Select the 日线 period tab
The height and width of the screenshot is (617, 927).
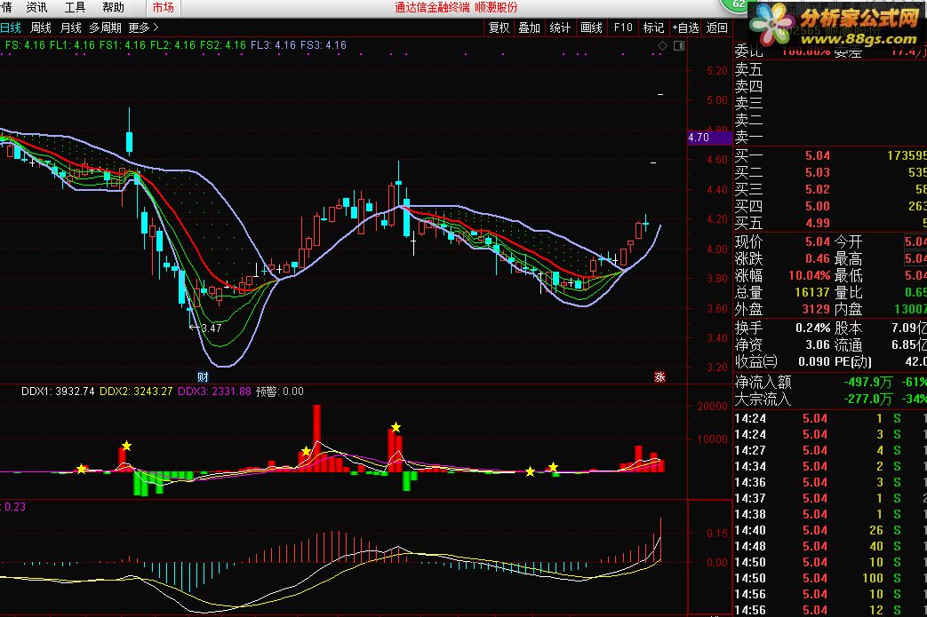(10, 28)
